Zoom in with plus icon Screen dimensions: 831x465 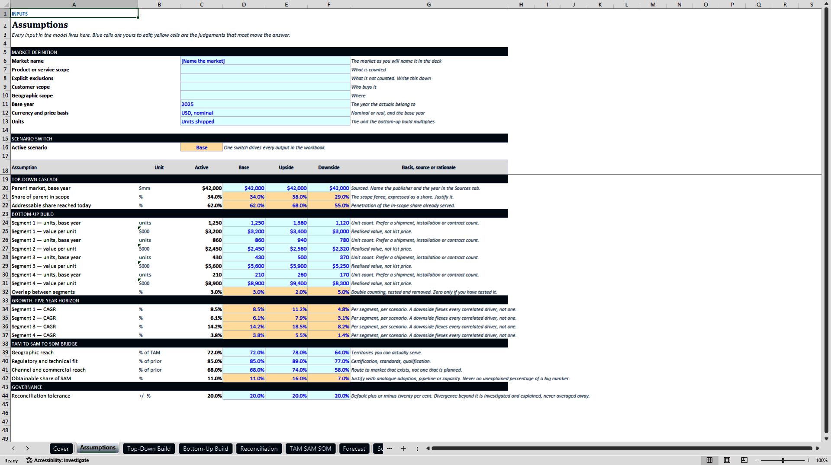pos(808,460)
